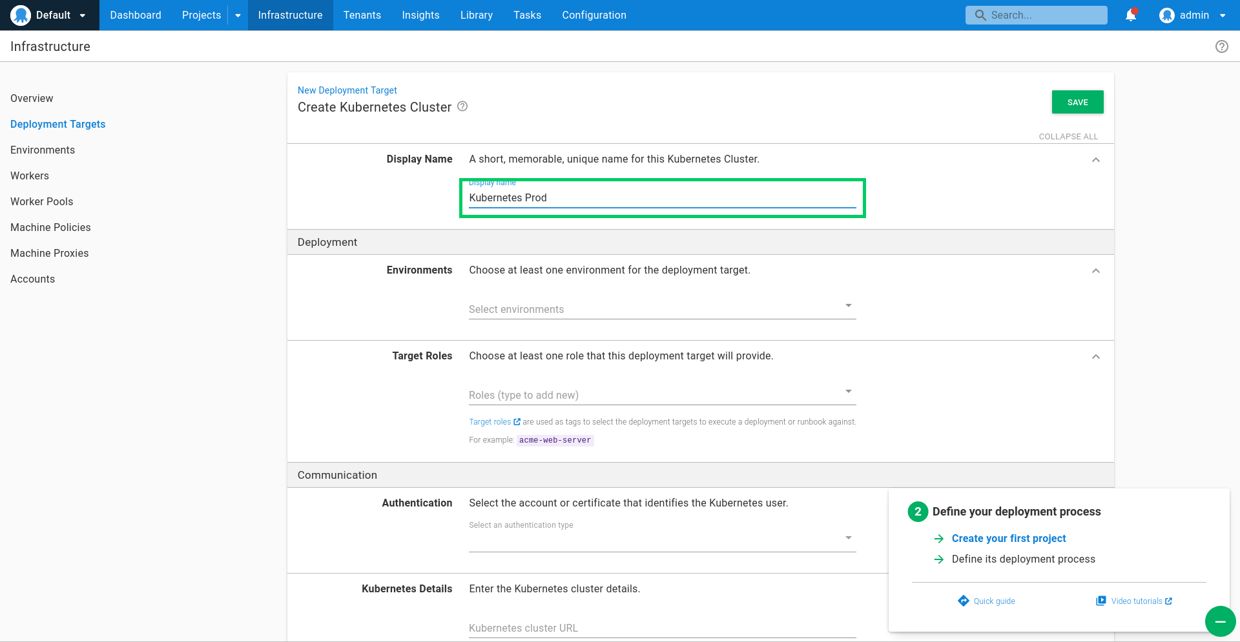Collapse the Target Roles section
The image size is (1240, 642).
click(x=1096, y=357)
